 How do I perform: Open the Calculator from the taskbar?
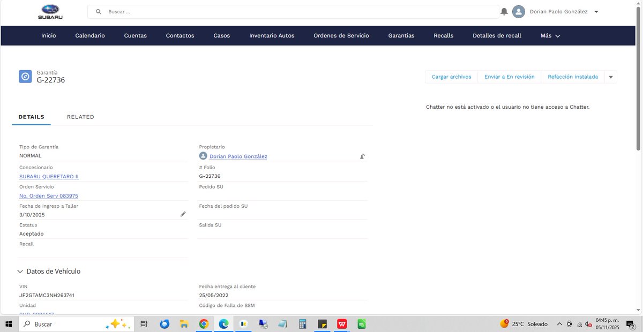[x=302, y=324]
